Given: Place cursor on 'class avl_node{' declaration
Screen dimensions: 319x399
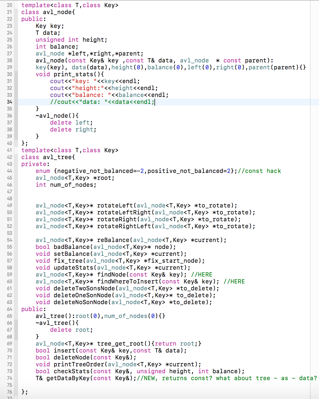Looking at the screenshot, I should point(48,12).
